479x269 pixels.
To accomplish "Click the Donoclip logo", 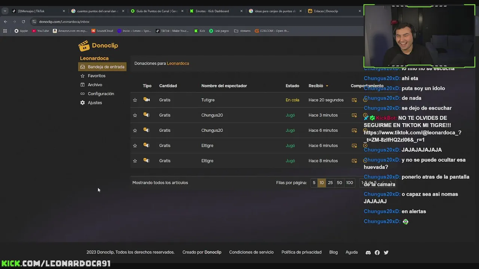I will pyautogui.click(x=98, y=46).
